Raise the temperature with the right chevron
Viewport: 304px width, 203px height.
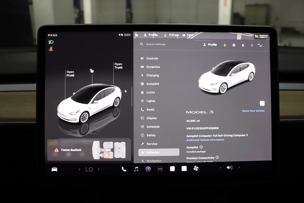coord(99,169)
